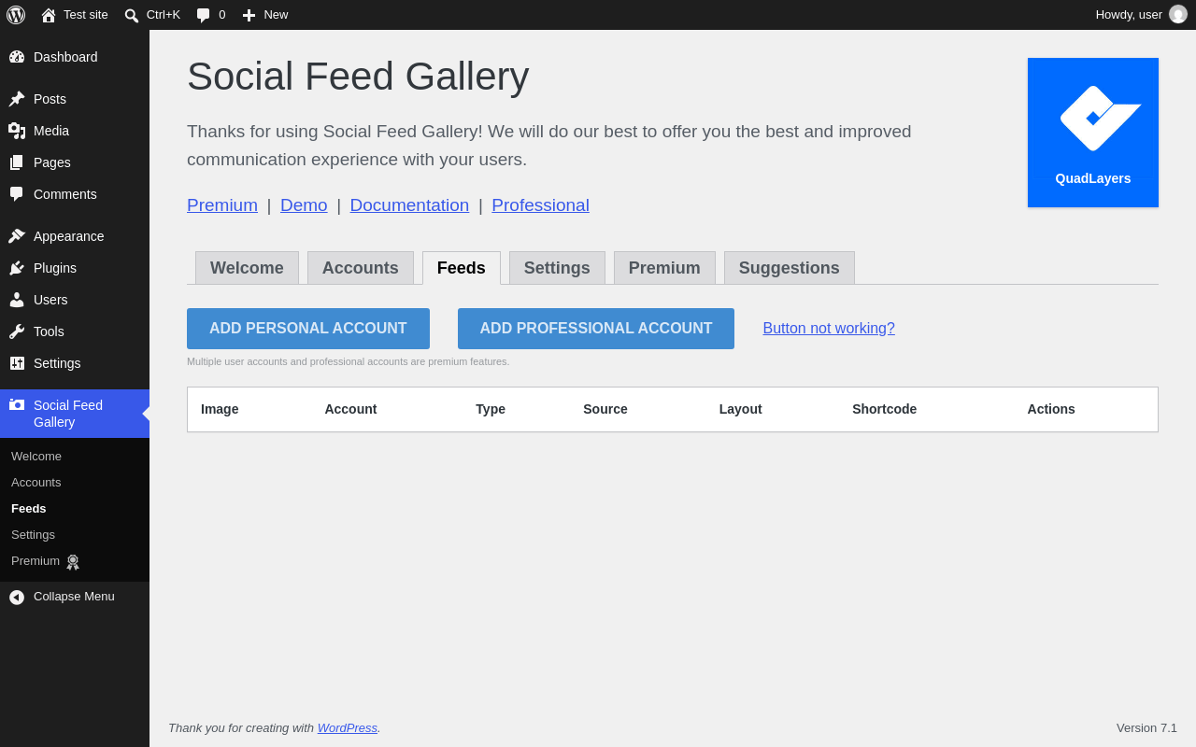Open the New content menu
This screenshot has width=1196, height=747.
pos(265,15)
